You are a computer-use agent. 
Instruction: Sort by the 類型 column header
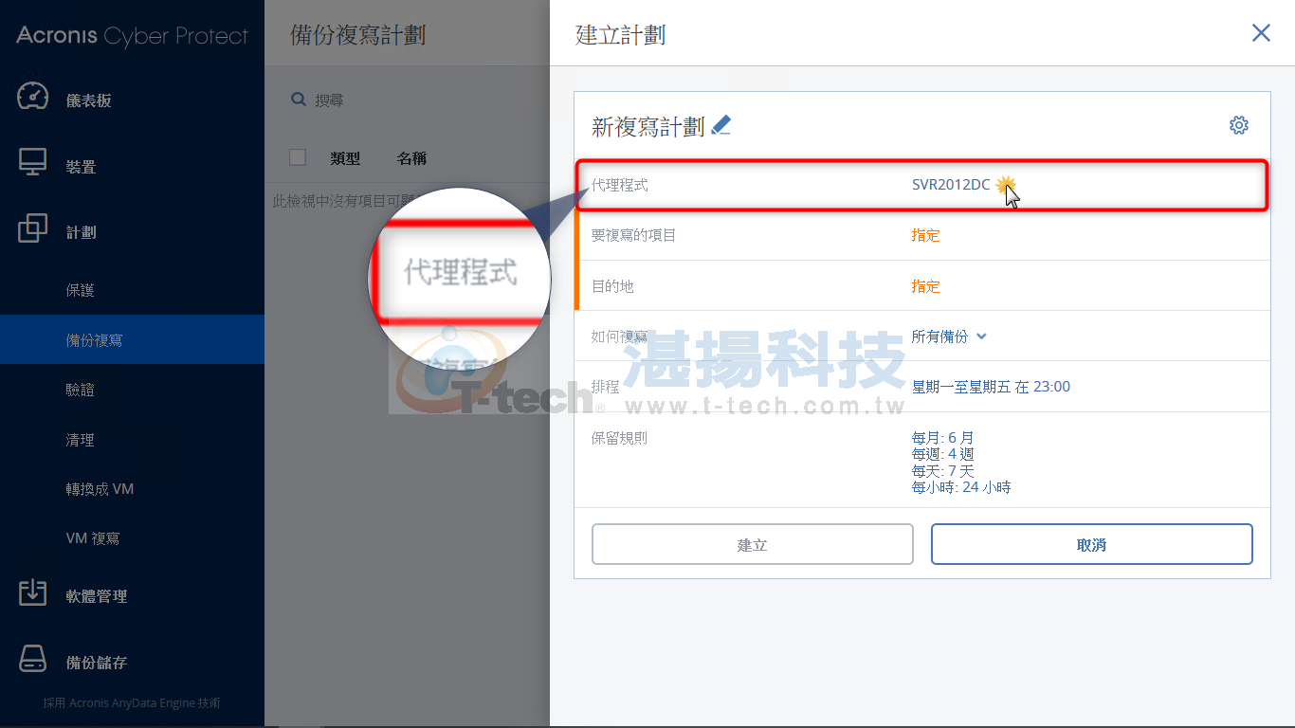pyautogui.click(x=345, y=158)
